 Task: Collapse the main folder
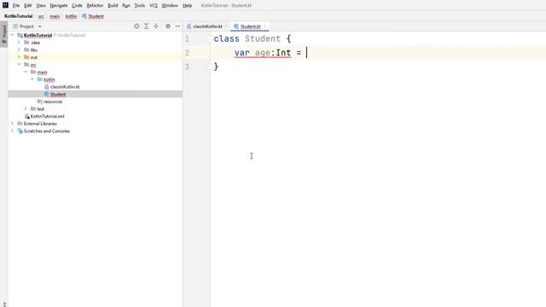(x=26, y=72)
